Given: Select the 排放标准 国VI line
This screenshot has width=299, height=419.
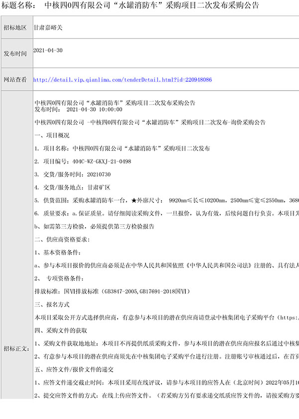Looking at the screenshot, I should (112, 291).
